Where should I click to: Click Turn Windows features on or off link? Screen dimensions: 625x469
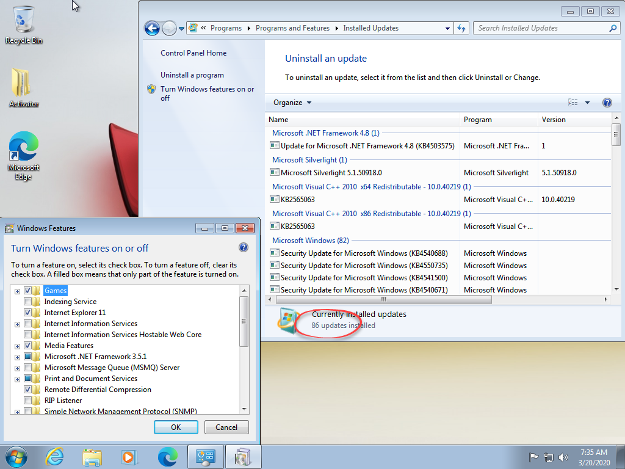click(x=208, y=93)
